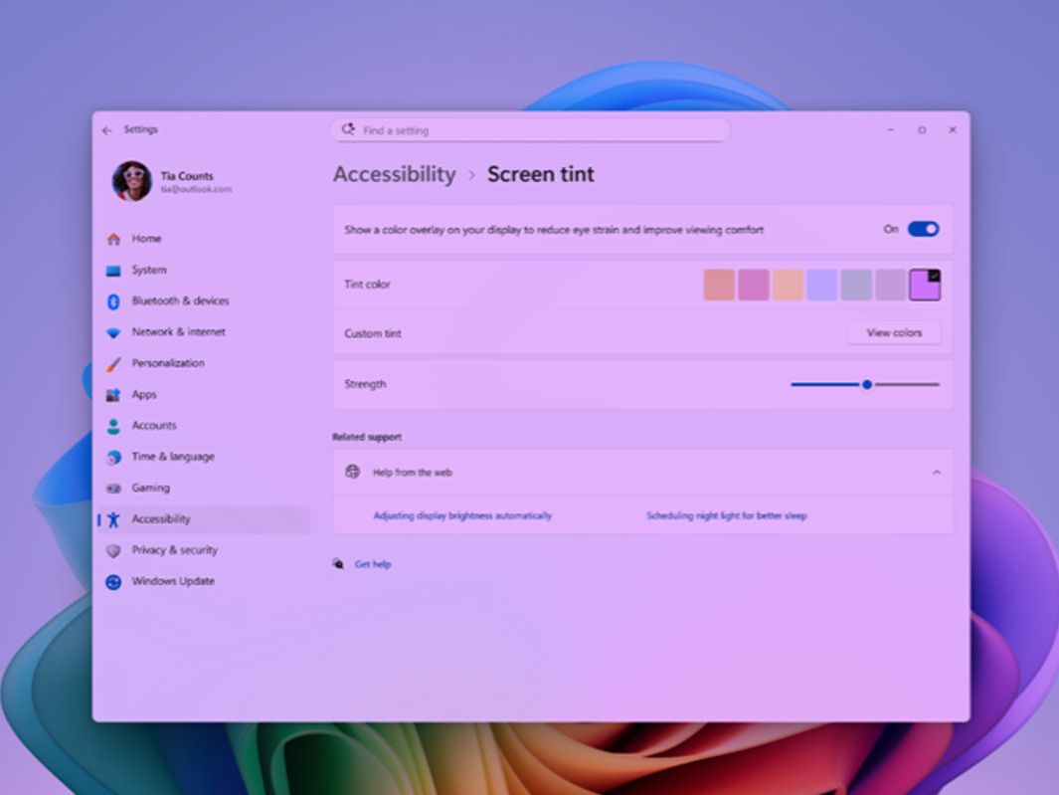
Task: Open Network & internet settings
Action: pyautogui.click(x=203, y=332)
